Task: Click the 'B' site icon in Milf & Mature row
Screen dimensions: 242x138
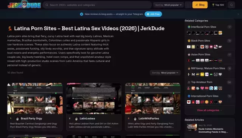Action: (189, 74)
